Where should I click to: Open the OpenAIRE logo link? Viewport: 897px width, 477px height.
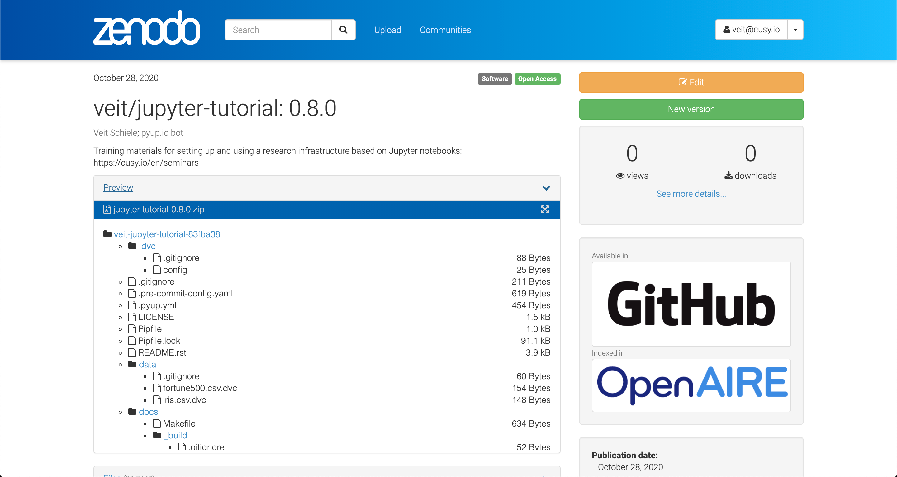[x=691, y=385]
